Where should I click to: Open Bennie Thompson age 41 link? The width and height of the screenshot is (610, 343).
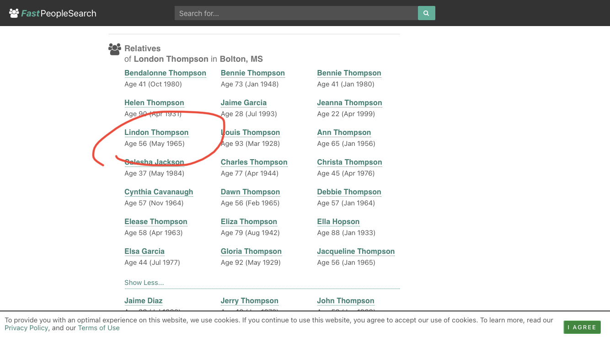(x=349, y=73)
